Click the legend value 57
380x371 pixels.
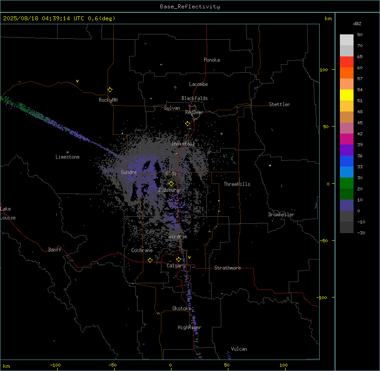coord(360,79)
